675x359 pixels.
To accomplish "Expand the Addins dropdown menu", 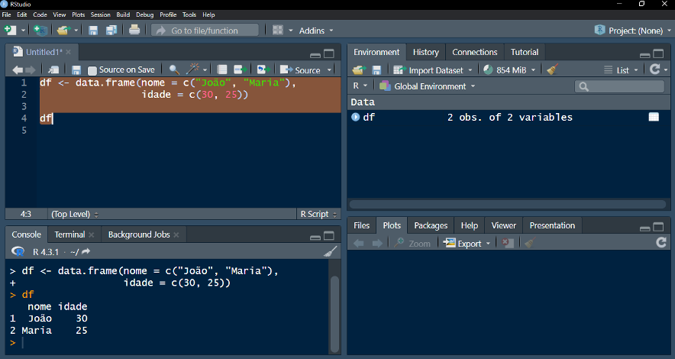I will pos(316,31).
